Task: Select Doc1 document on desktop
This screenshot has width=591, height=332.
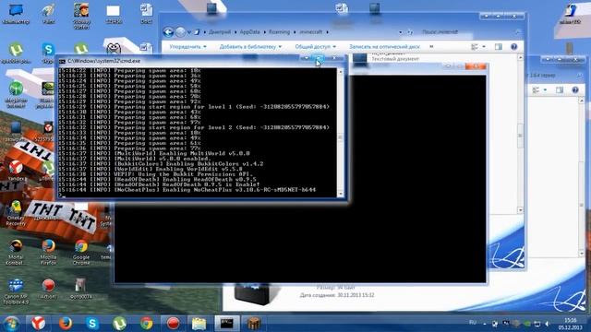Action: (x=146, y=15)
